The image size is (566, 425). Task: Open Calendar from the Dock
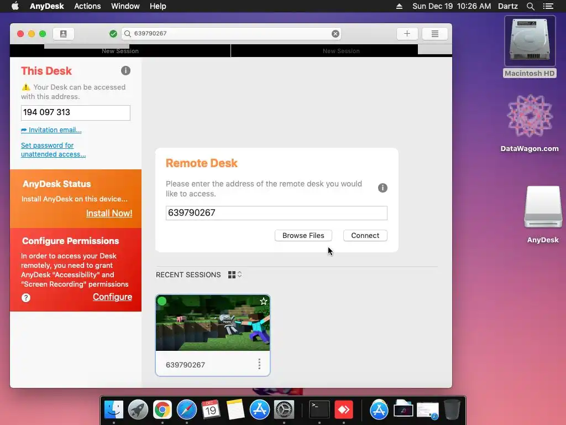(211, 410)
